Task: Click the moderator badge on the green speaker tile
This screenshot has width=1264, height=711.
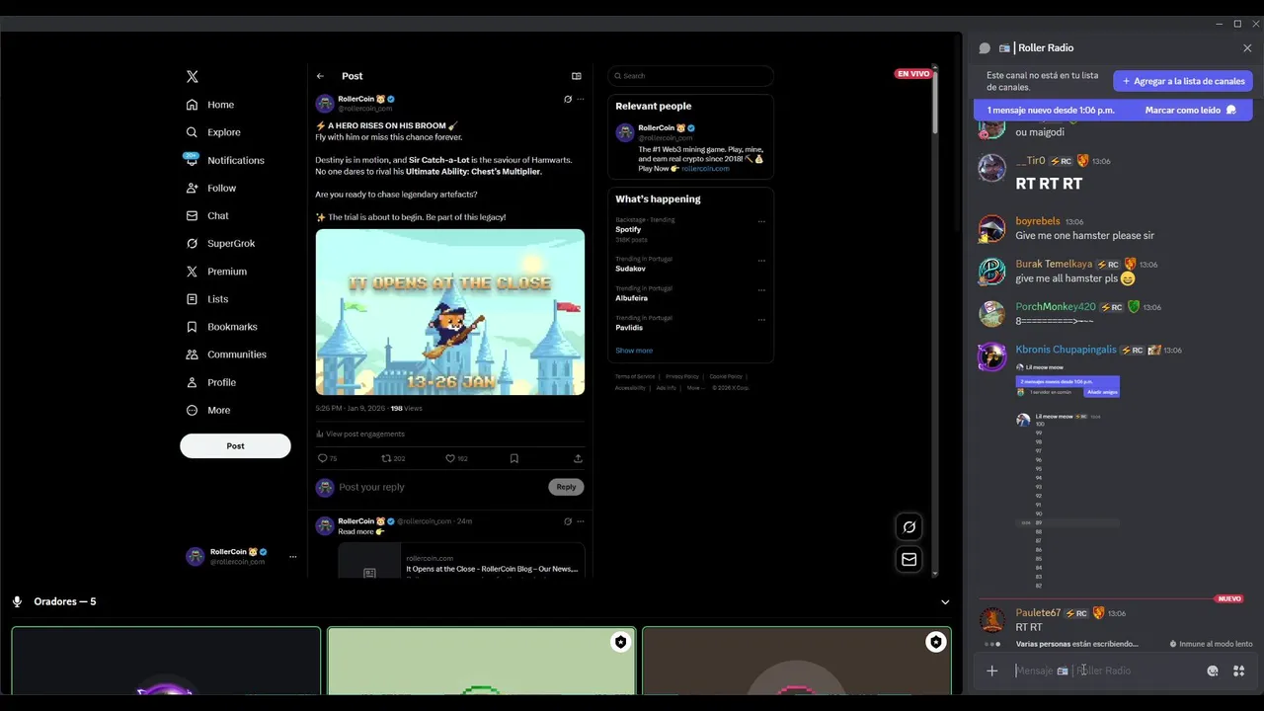Action: click(620, 642)
